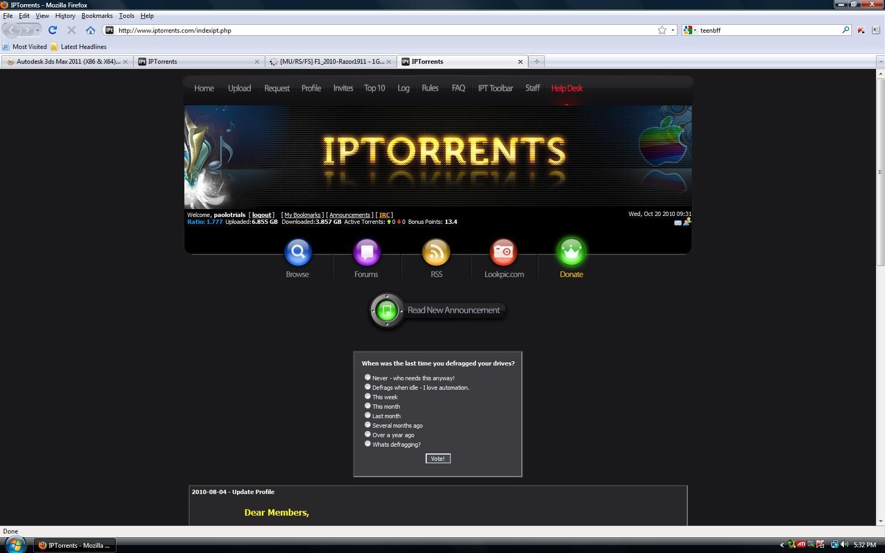This screenshot has width=885, height=553.
Task: Open Most Visited bookmarks folder
Action: point(25,46)
